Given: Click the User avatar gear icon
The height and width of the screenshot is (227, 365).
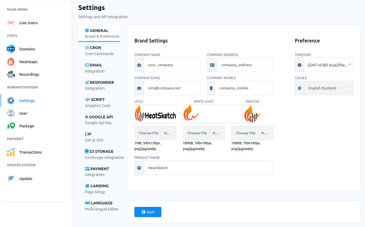Looking at the screenshot, I should (11, 113).
